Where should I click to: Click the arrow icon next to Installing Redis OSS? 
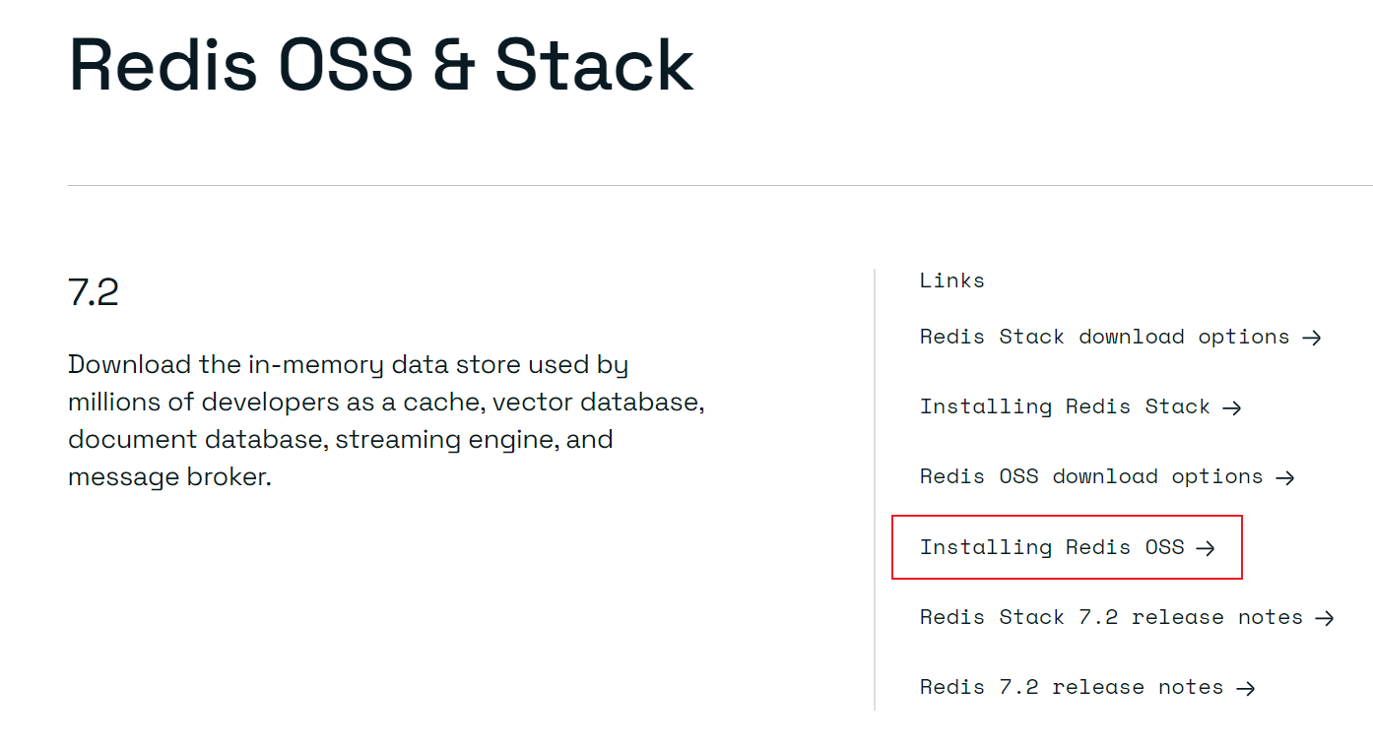pos(1206,548)
